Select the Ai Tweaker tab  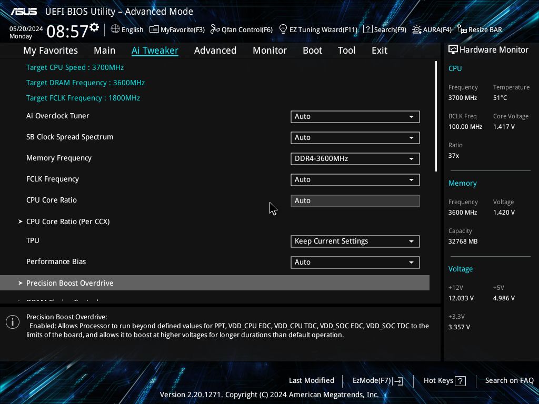coord(155,50)
